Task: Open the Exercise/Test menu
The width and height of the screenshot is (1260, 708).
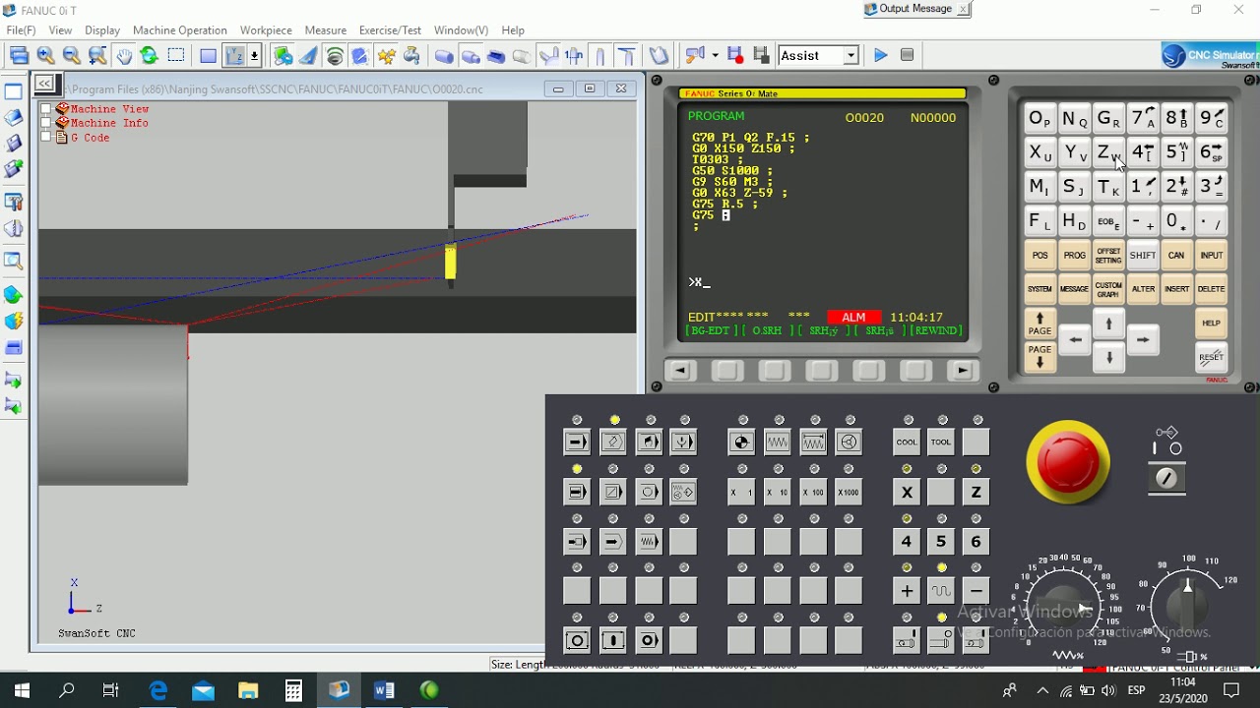Action: [391, 30]
